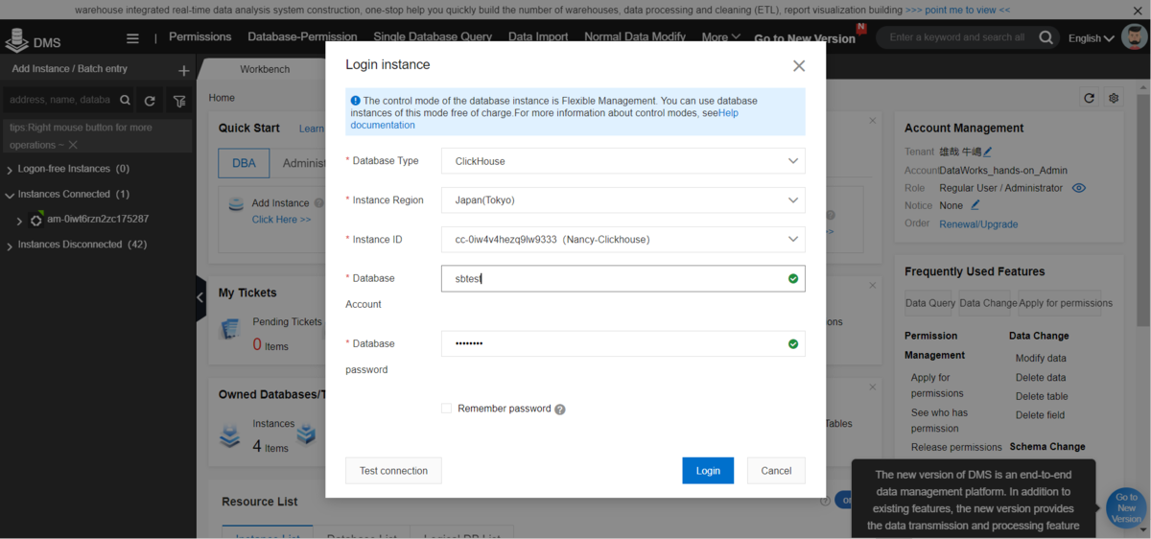Toggle role visibility eye icon
Screen dimensions: 1151x539
pyautogui.click(x=1079, y=188)
